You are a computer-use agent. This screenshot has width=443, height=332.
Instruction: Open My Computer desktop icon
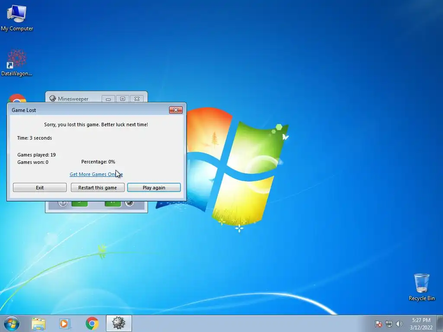[x=17, y=18]
